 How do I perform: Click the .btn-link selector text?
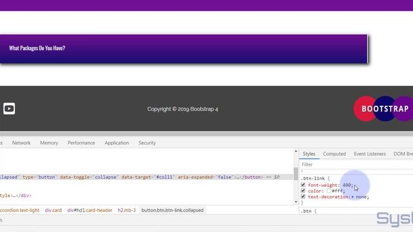313,179
